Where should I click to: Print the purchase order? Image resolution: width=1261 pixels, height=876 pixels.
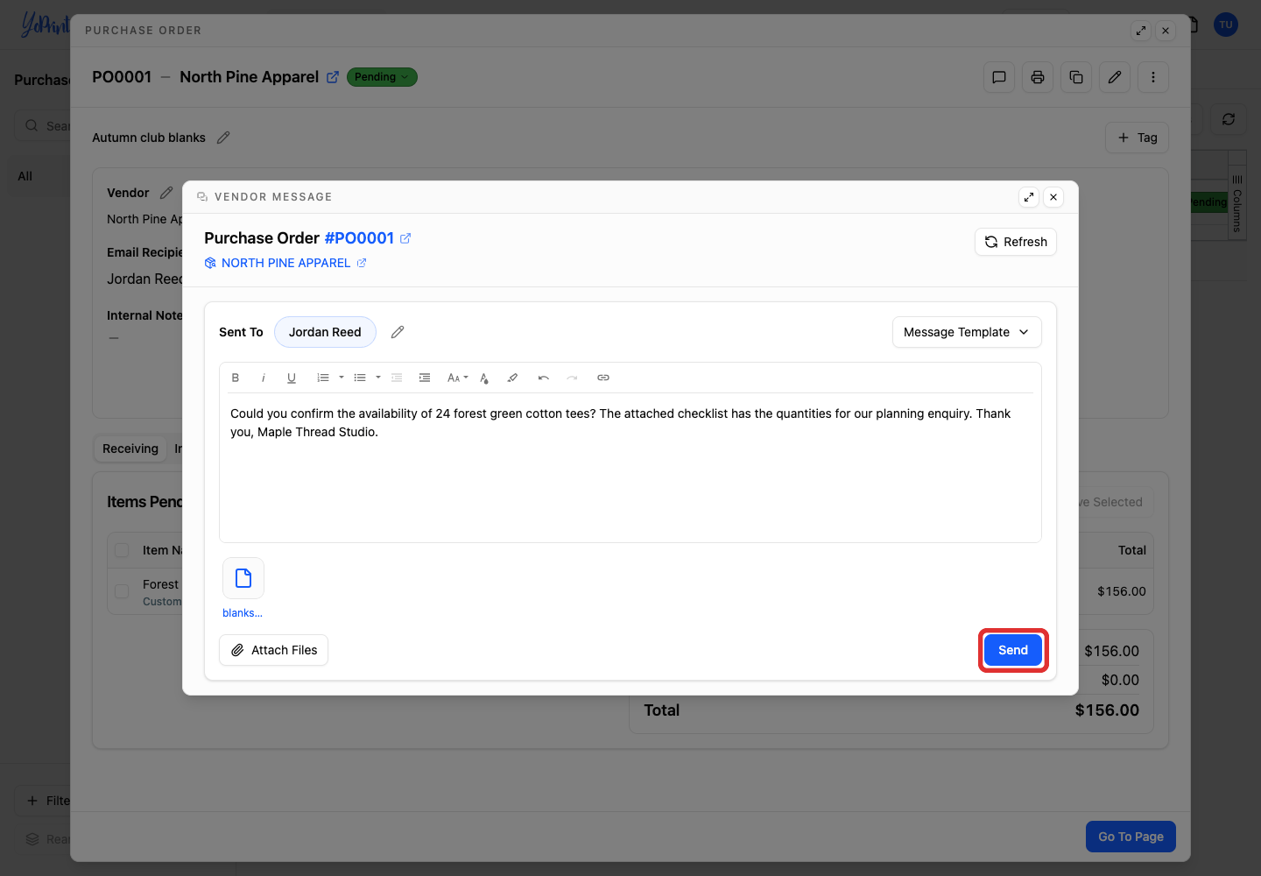pyautogui.click(x=1038, y=77)
